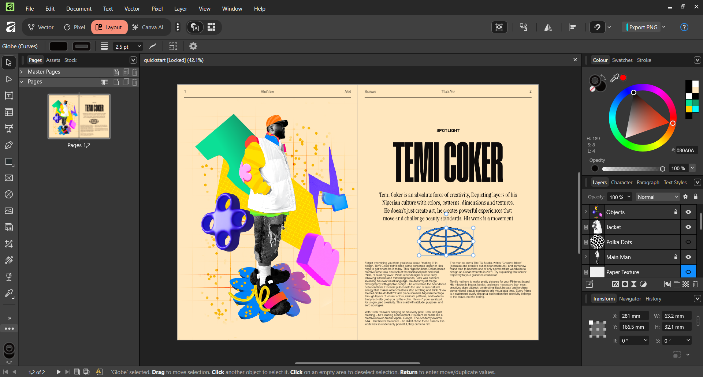
Task: Delete the selected layer with trash icon
Action: pyautogui.click(x=695, y=284)
